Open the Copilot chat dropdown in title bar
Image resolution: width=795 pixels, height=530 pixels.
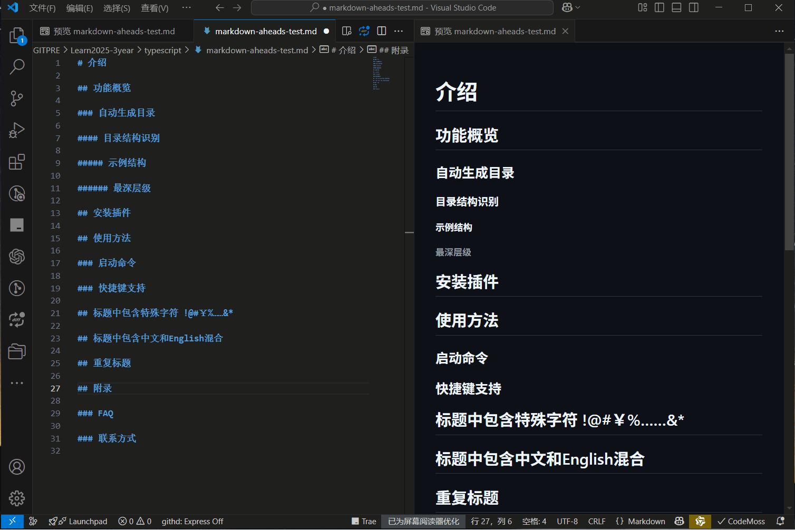coord(571,7)
